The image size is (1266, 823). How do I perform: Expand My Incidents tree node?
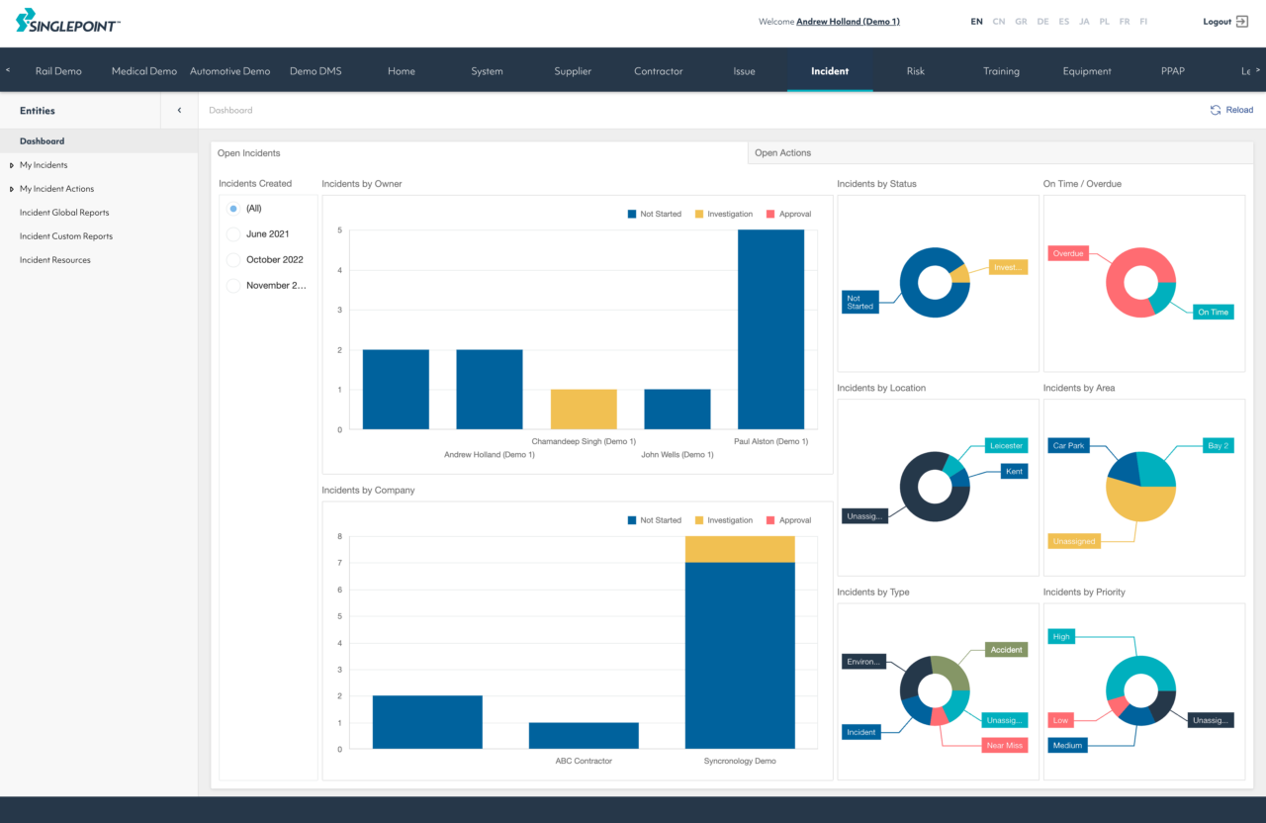click(12, 165)
